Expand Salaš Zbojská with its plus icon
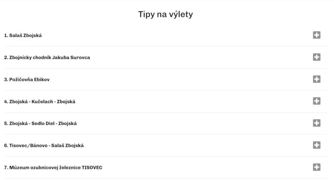 pyautogui.click(x=316, y=35)
